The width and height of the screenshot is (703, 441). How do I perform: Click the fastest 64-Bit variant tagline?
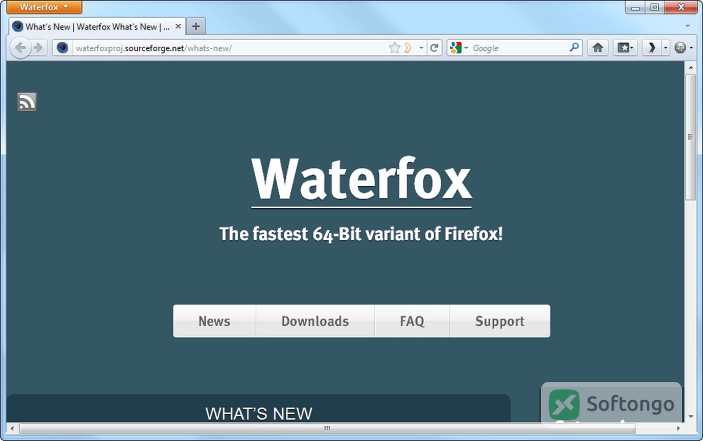(361, 234)
